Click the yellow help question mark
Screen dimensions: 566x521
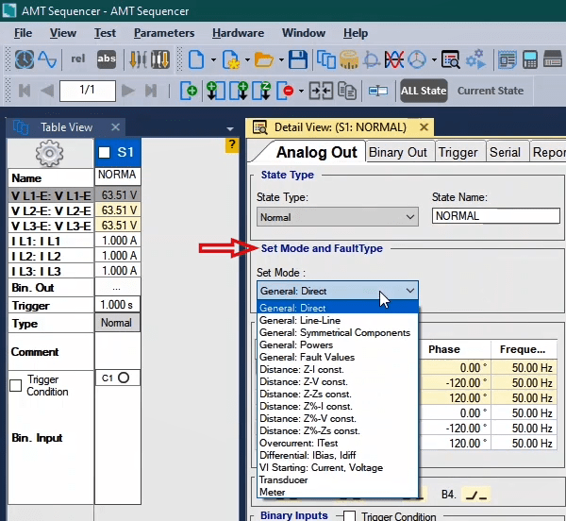point(231,145)
